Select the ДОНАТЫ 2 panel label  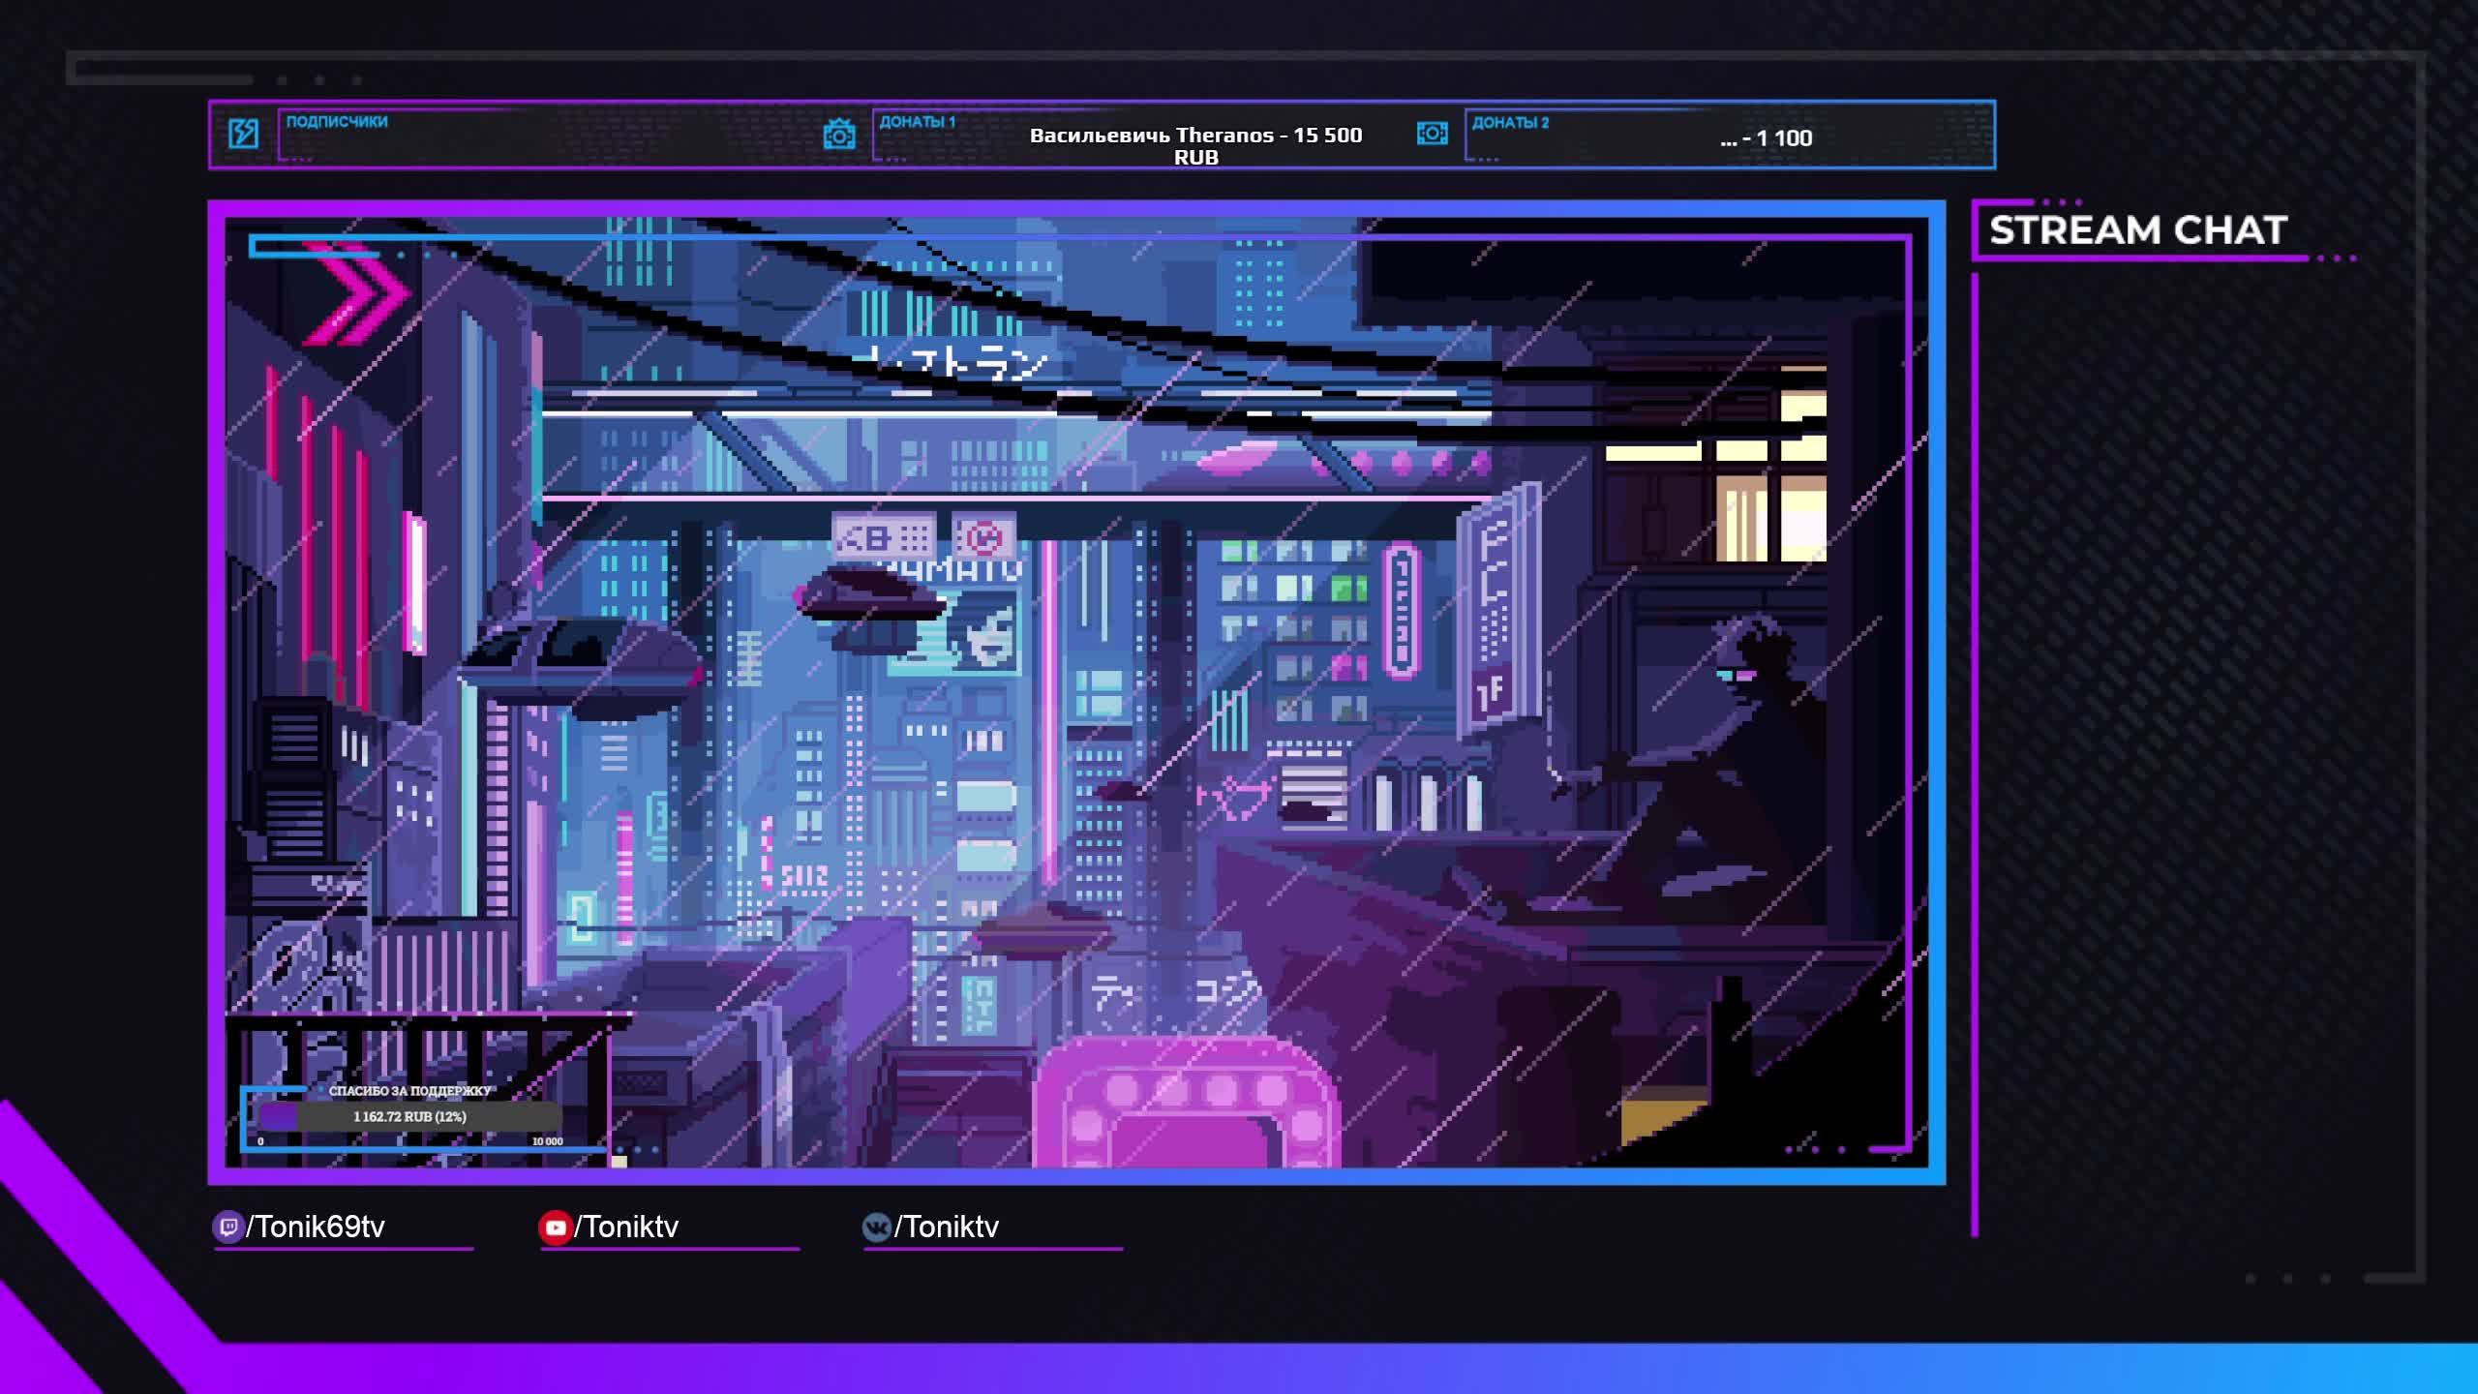(x=1509, y=123)
